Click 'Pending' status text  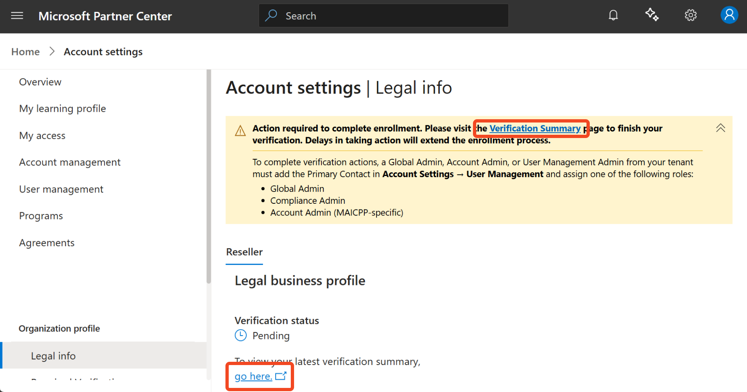(x=271, y=336)
